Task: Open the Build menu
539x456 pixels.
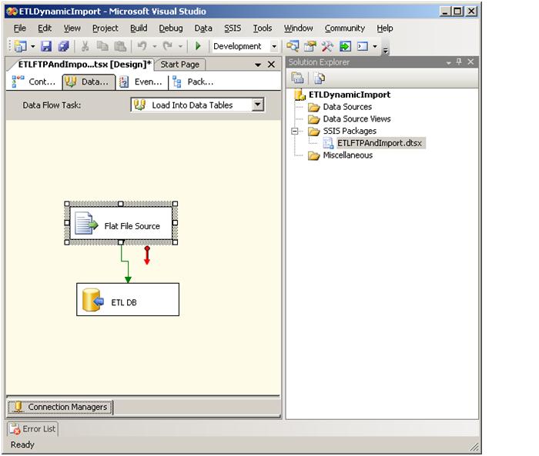Action: click(x=139, y=28)
